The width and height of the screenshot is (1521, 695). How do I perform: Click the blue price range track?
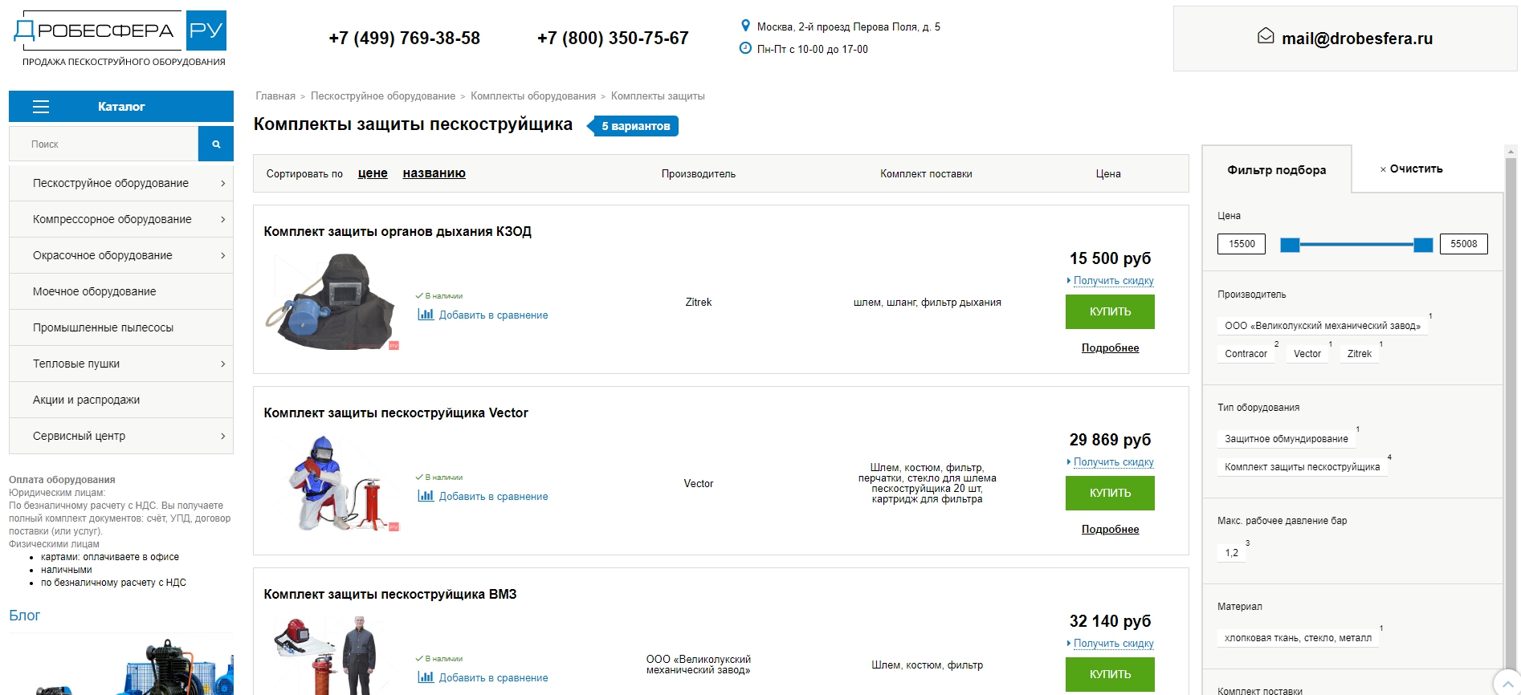[1356, 244]
